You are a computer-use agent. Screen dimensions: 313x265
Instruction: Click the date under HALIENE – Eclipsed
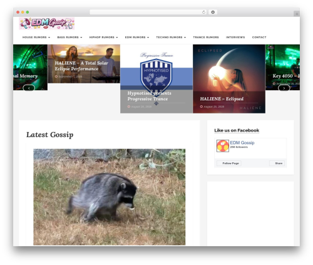tap(214, 107)
